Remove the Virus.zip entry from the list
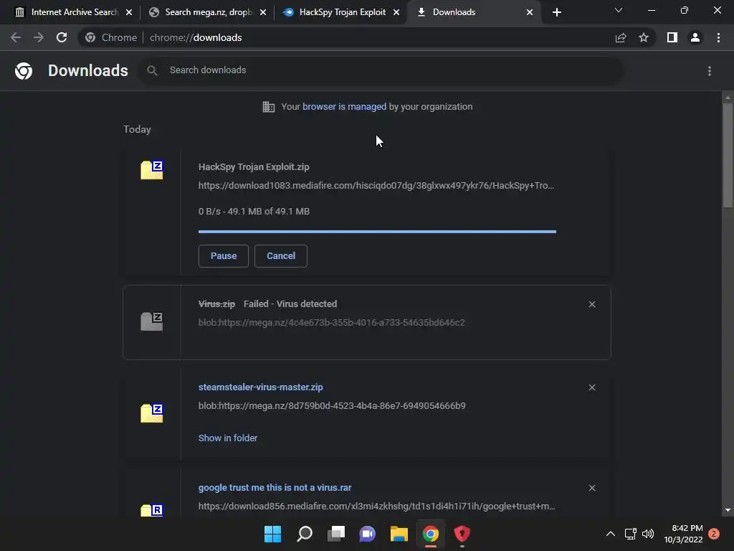The image size is (734, 551). click(592, 304)
